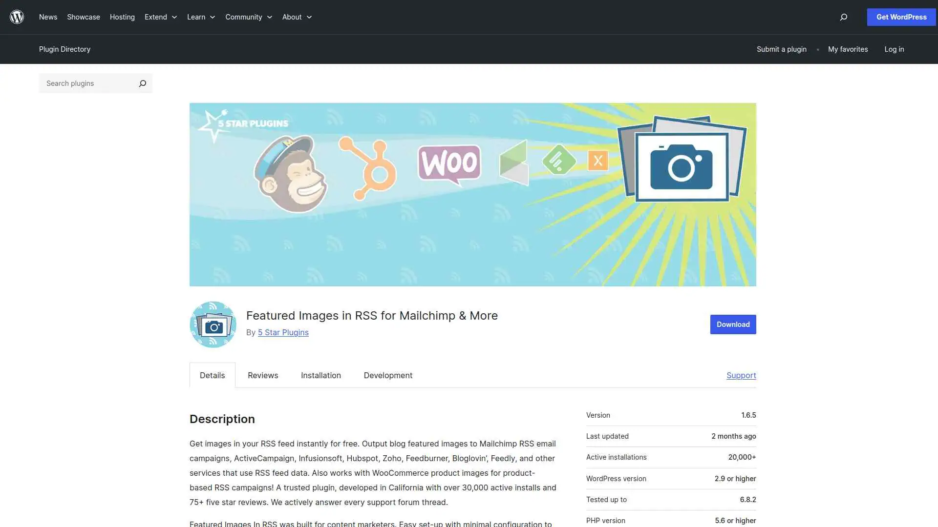The image size is (938, 527).
Task: Click inside the Search plugins field
Action: click(83, 83)
